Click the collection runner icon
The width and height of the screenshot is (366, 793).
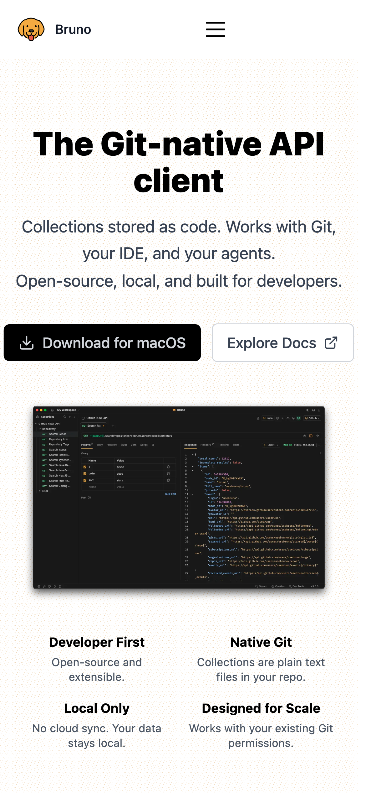(282, 418)
